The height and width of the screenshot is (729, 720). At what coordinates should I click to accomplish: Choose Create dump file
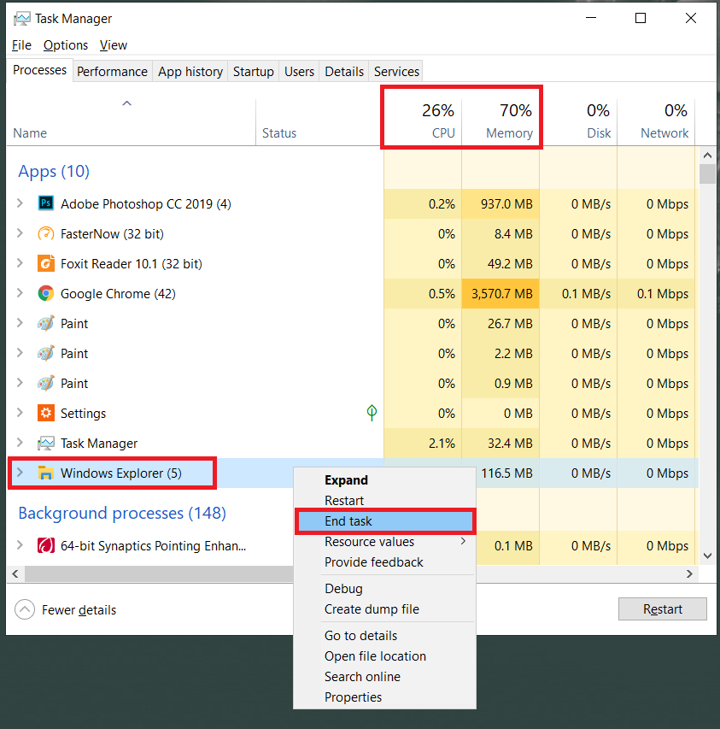click(x=384, y=609)
